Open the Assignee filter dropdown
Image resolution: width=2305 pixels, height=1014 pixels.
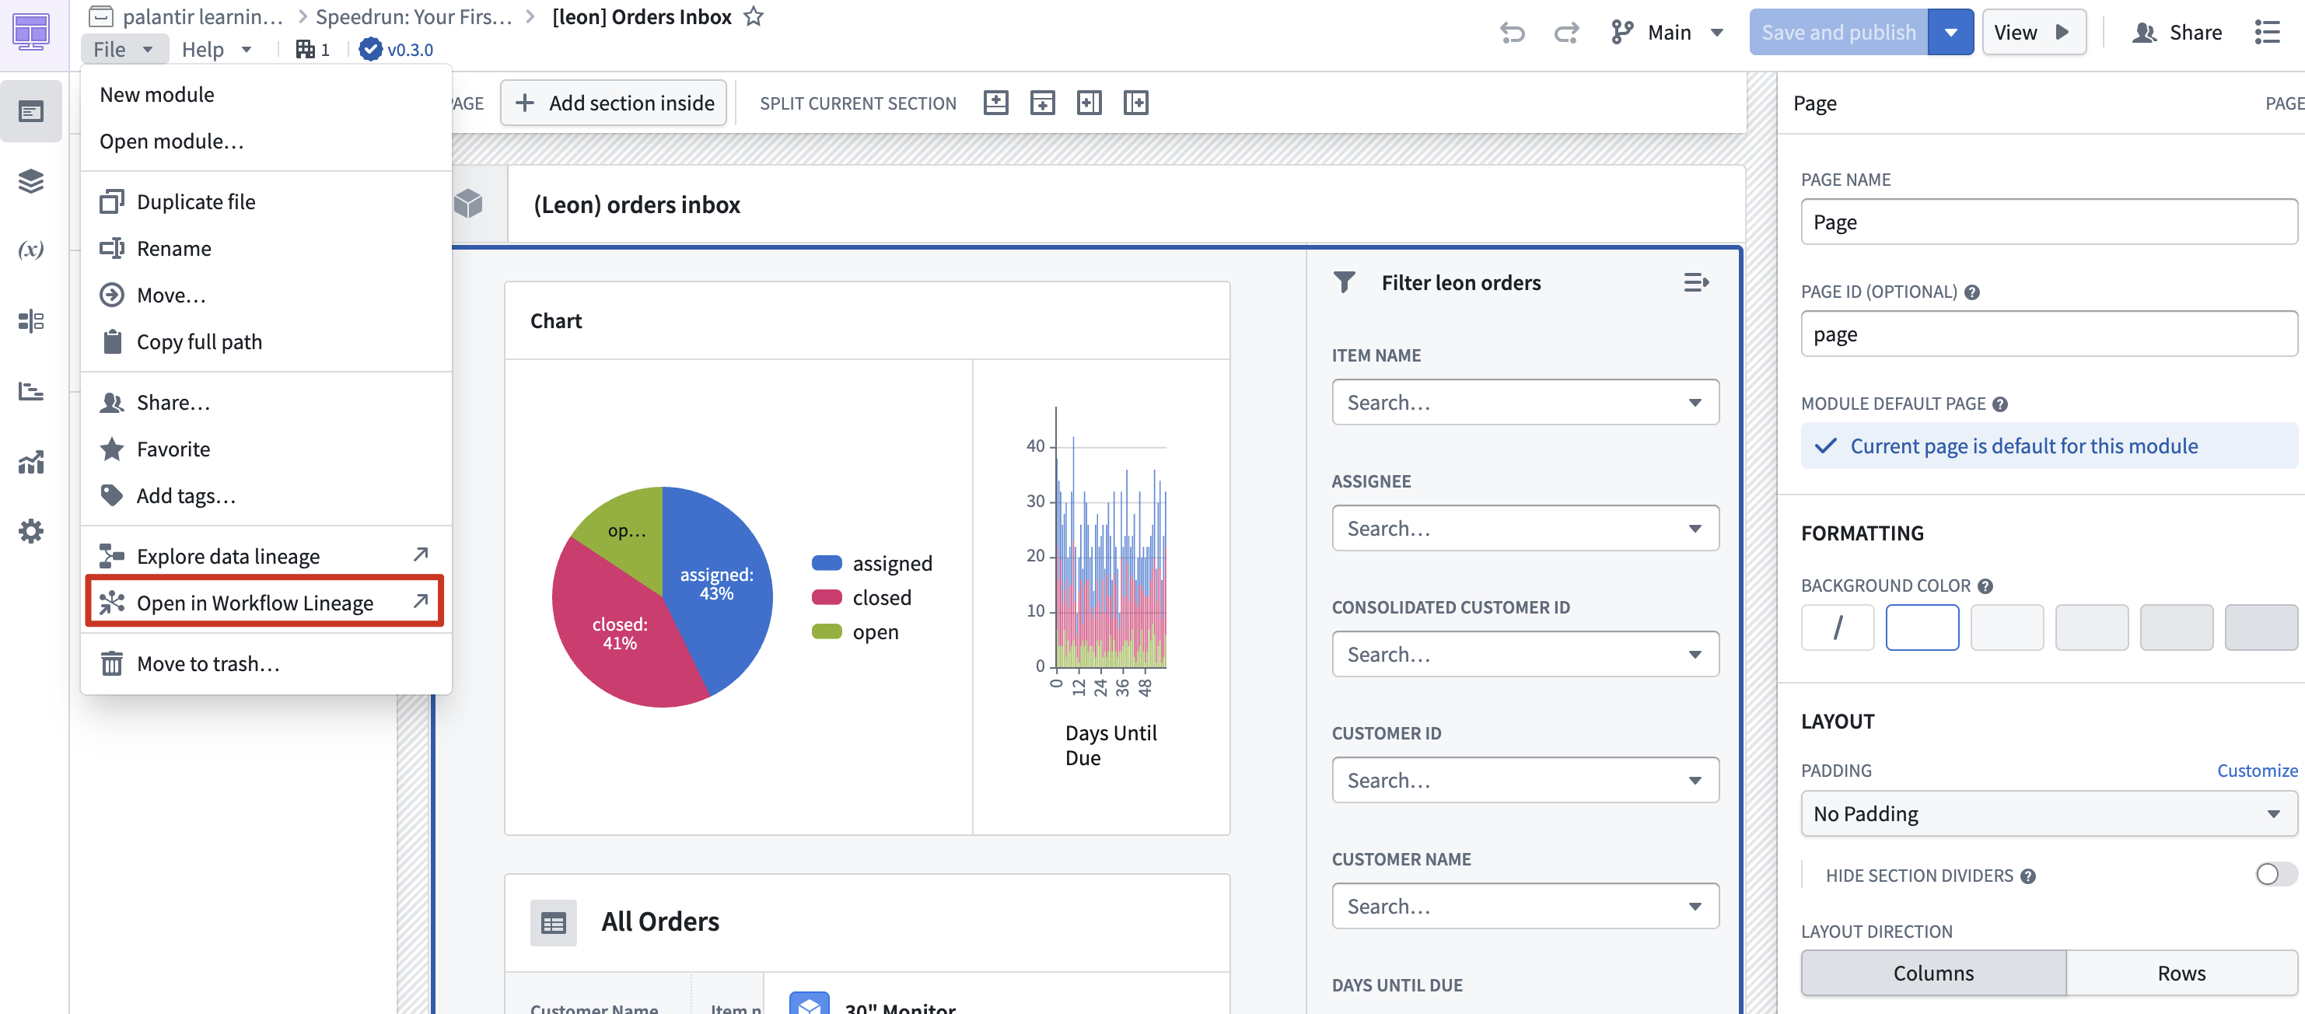click(x=1525, y=528)
